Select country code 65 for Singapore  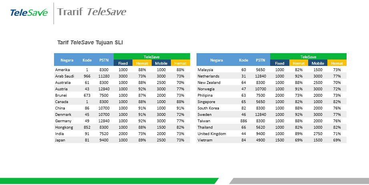(x=244, y=102)
